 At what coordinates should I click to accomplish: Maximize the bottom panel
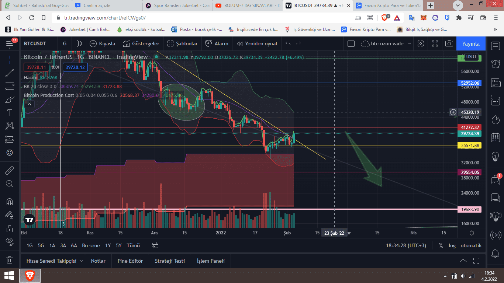[x=476, y=261]
